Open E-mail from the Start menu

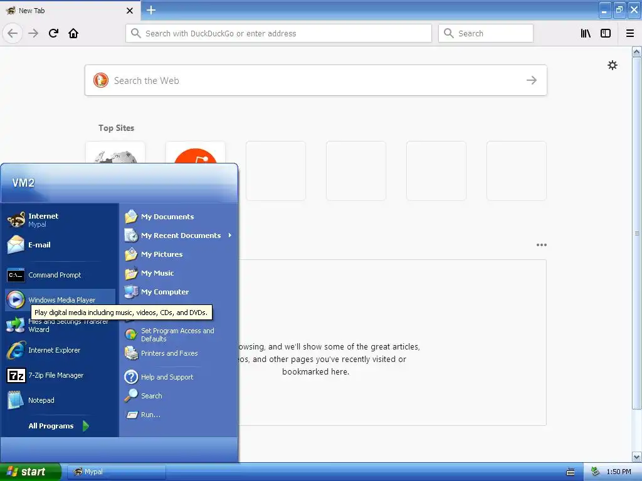60,245
